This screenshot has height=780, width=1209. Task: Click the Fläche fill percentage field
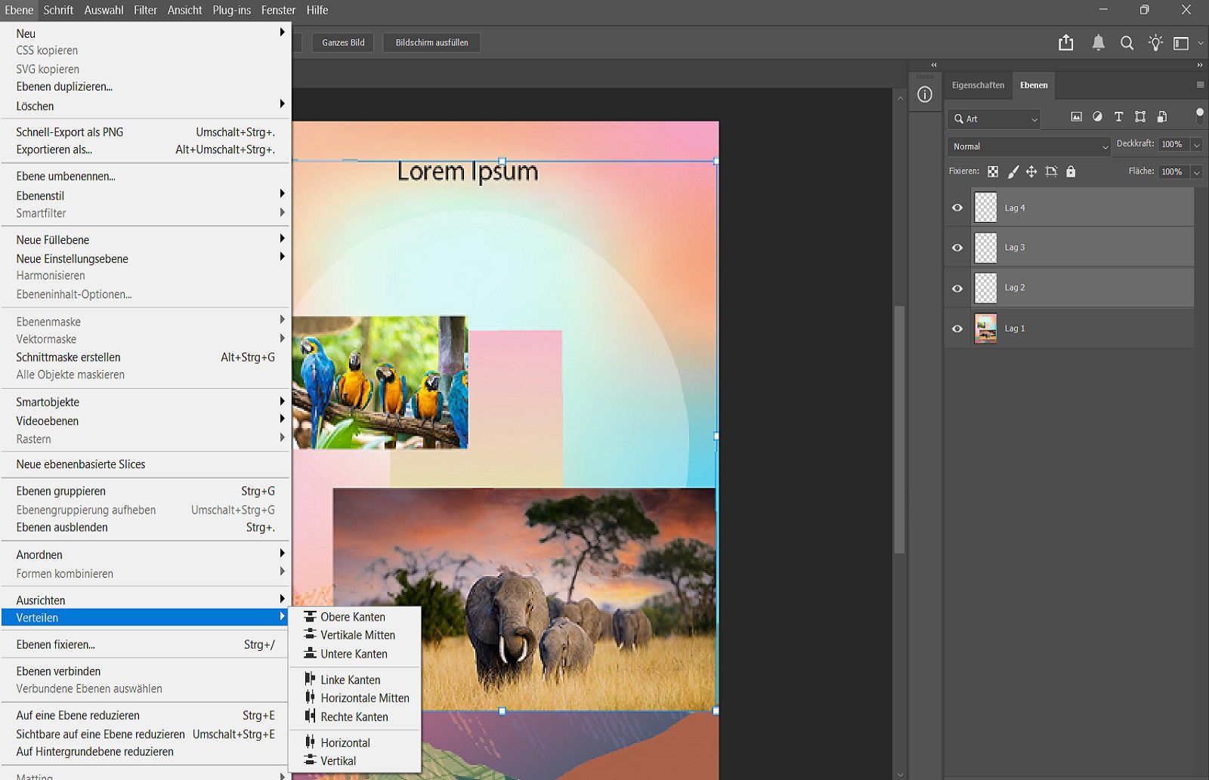point(1172,172)
